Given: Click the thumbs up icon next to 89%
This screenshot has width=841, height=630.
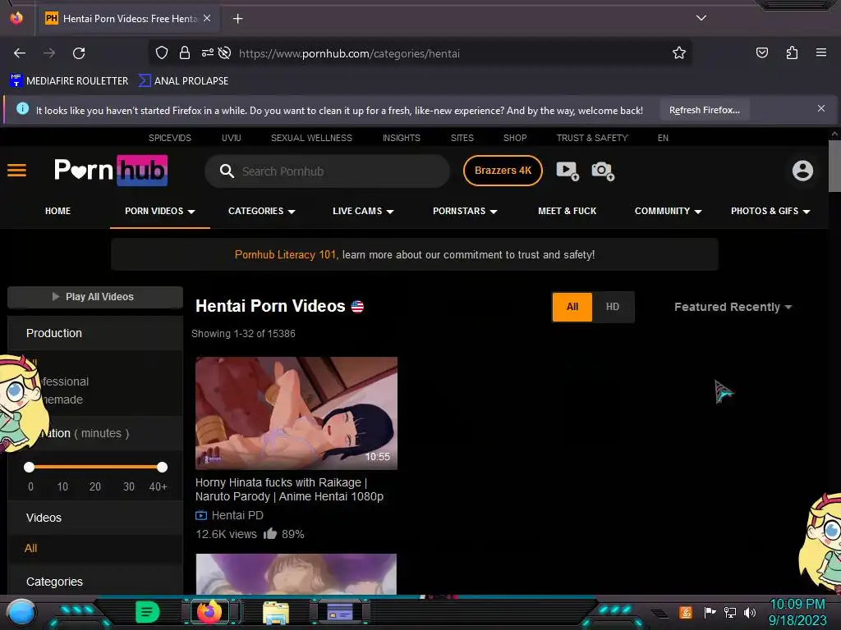Looking at the screenshot, I should (270, 533).
